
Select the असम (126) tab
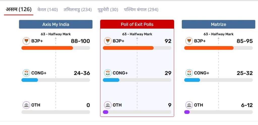(x=19, y=10)
